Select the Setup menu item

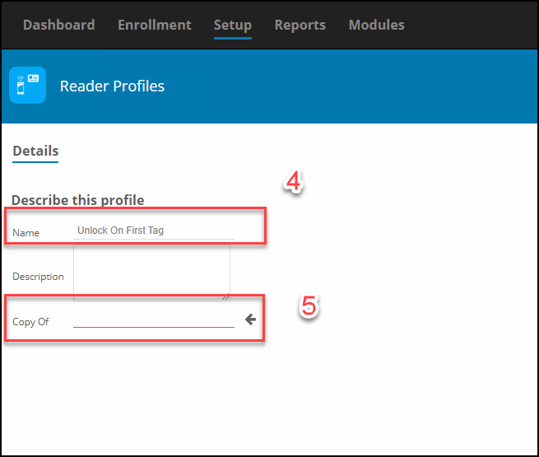233,25
